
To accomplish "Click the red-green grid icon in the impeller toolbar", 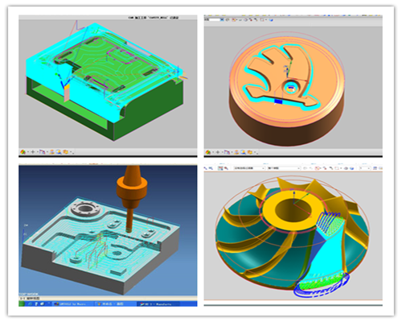I will click(x=220, y=168).
